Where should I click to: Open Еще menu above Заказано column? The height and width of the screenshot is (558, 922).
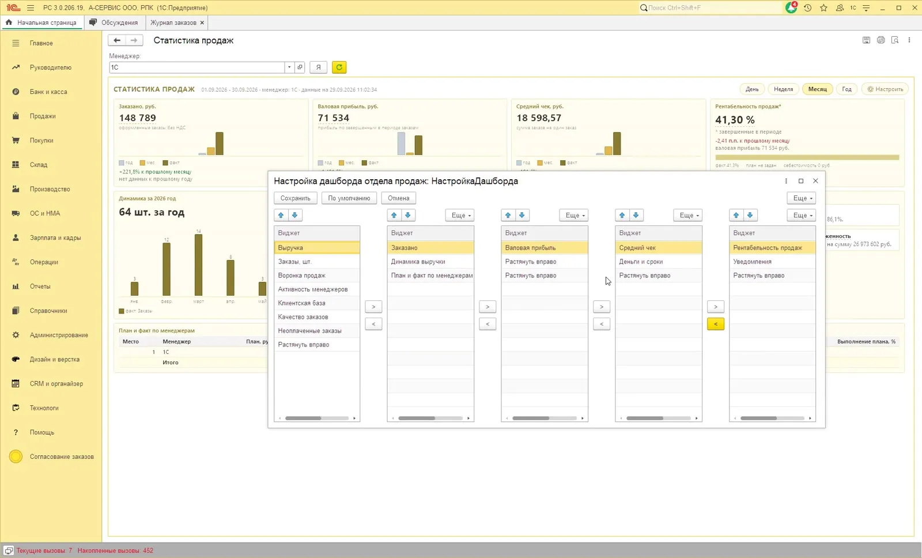click(460, 215)
